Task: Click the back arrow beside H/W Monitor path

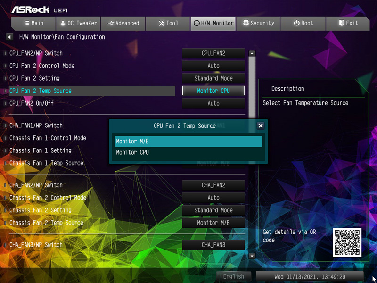Action: point(9,37)
